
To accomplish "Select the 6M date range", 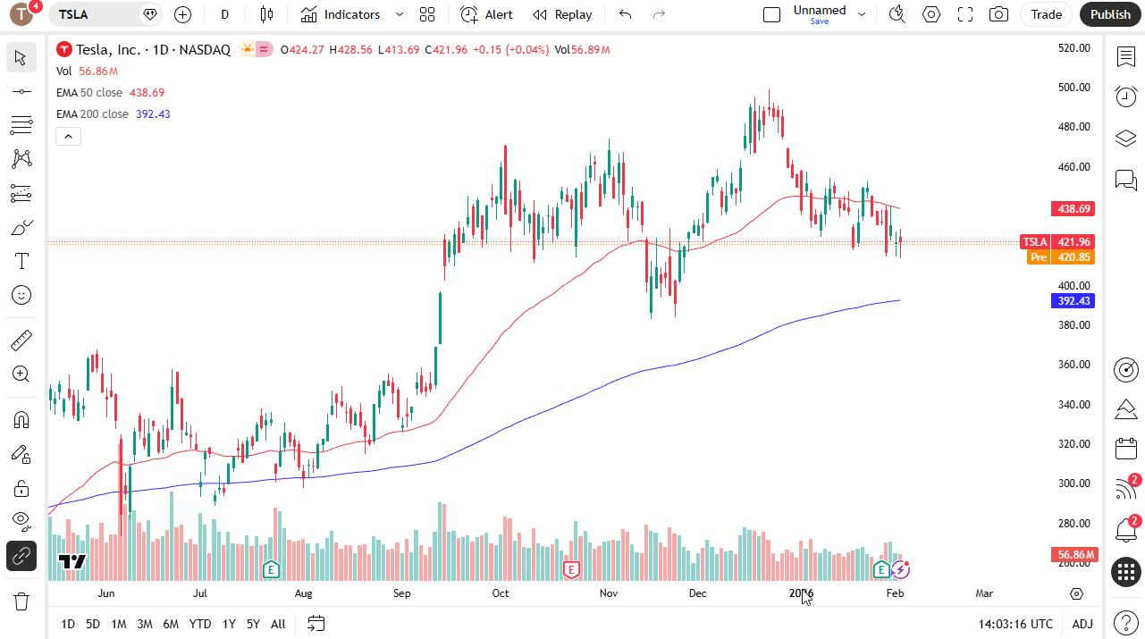I will (171, 624).
